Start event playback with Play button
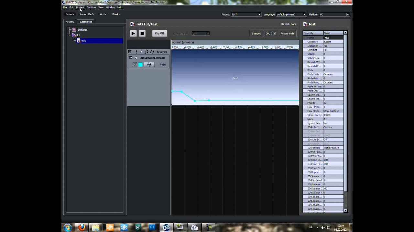414x232 pixels. pyautogui.click(x=133, y=33)
